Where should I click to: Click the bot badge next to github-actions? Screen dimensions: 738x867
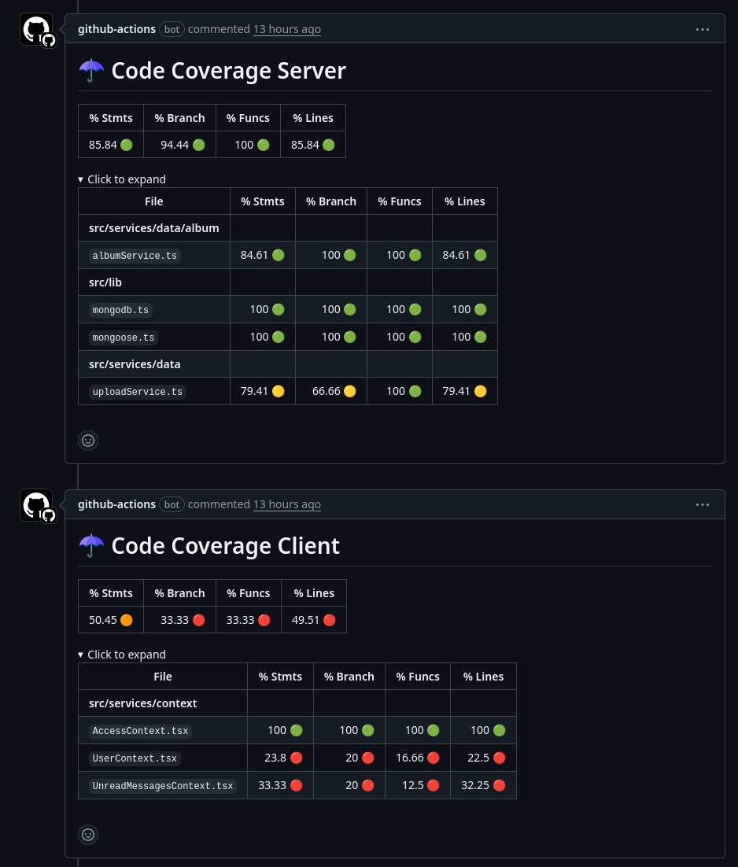172,29
